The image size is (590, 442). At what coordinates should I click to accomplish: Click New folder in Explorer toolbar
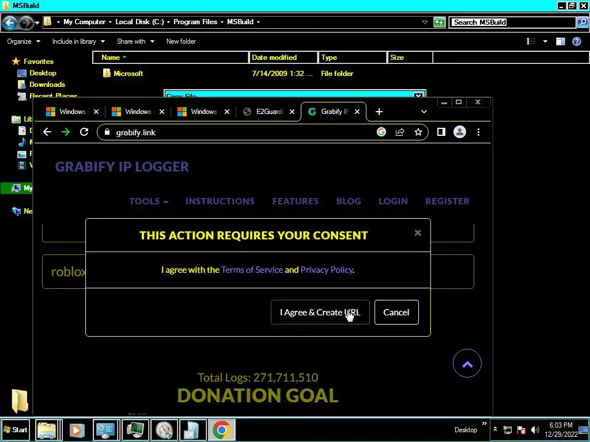pyautogui.click(x=181, y=41)
